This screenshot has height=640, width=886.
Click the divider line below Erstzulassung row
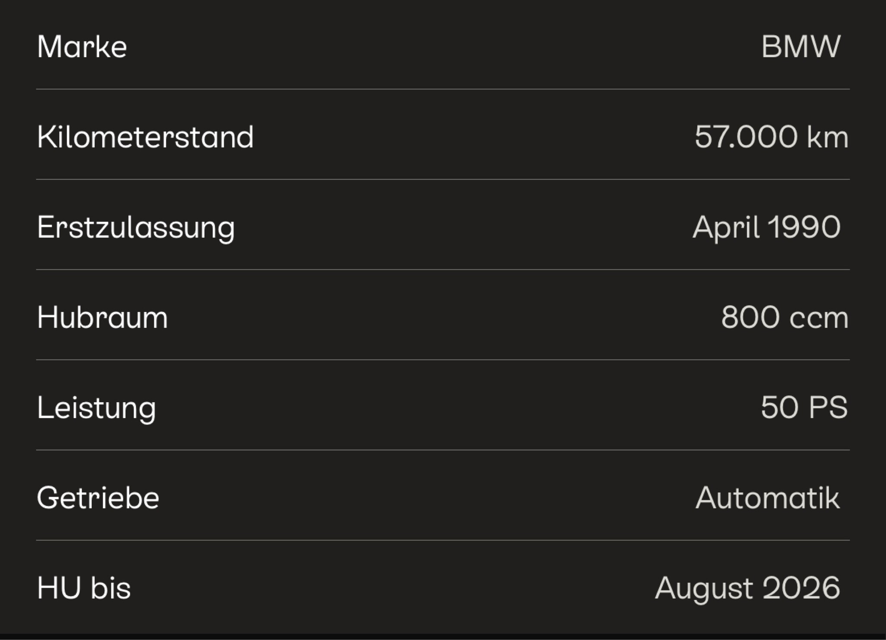pyautogui.click(x=443, y=270)
